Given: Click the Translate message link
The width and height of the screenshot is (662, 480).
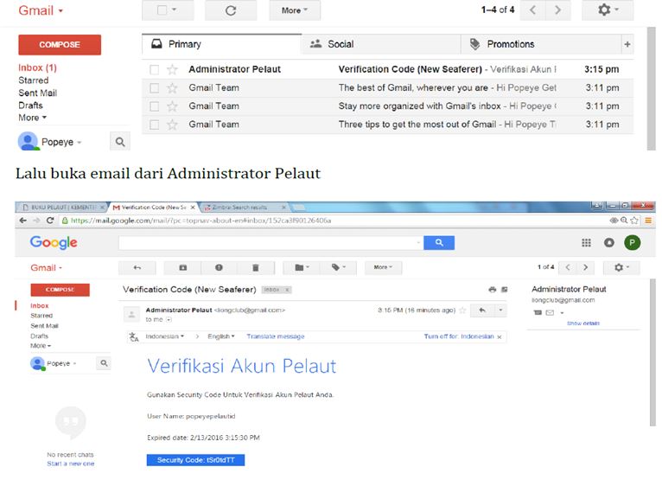Looking at the screenshot, I should (x=275, y=336).
